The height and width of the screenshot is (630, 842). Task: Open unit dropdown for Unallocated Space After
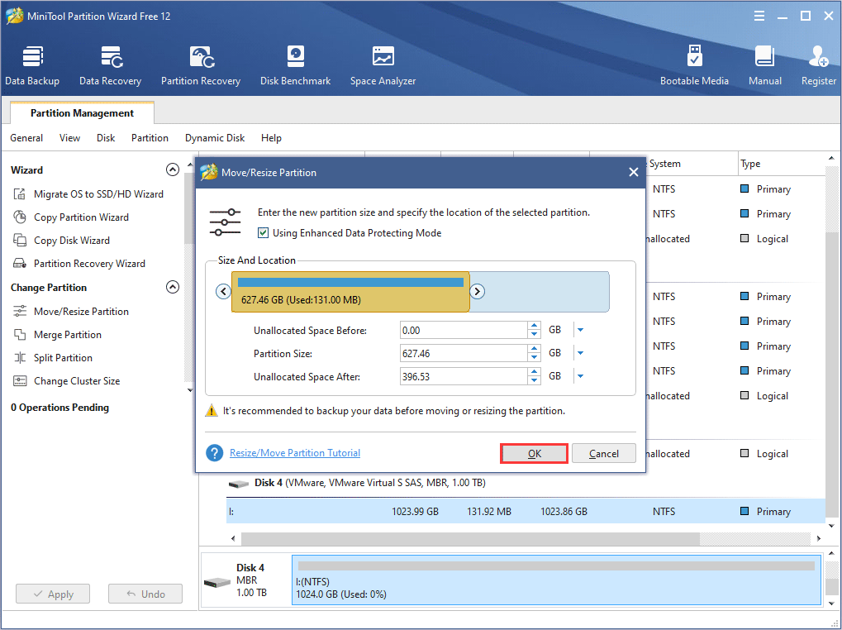pyautogui.click(x=581, y=376)
